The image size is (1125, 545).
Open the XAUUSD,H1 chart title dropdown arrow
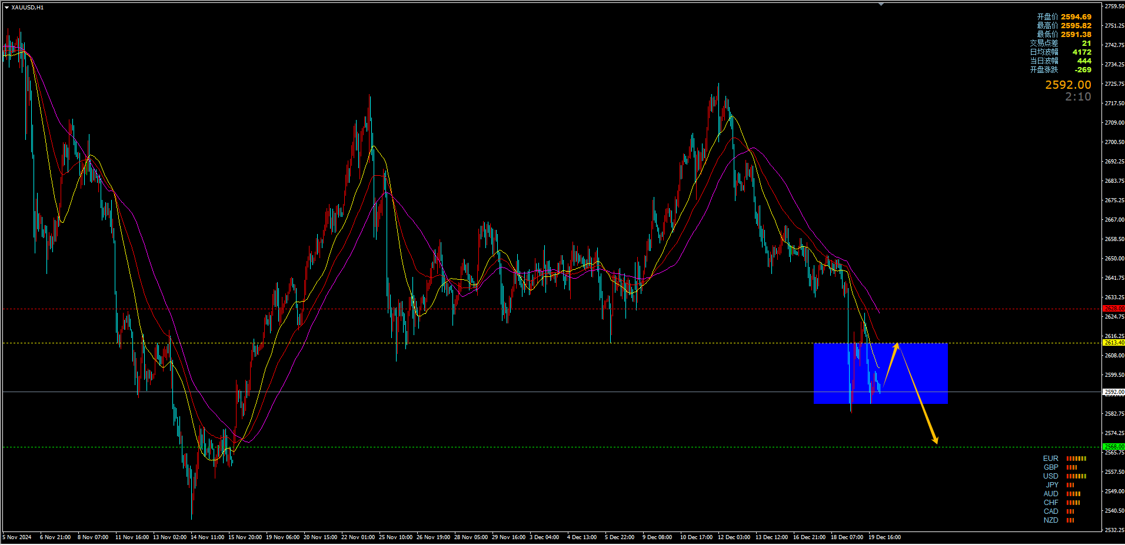click(6, 8)
